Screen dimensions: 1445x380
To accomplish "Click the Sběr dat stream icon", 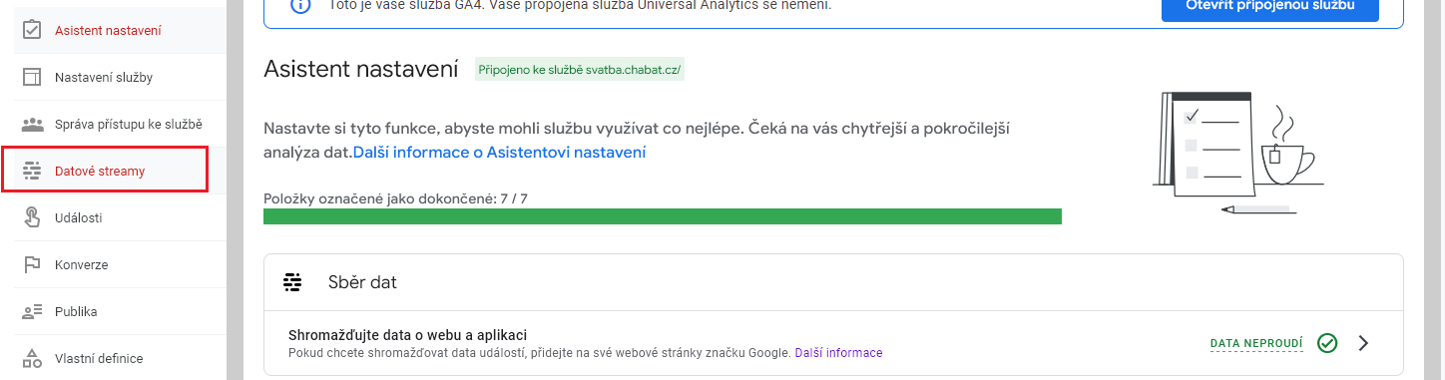I will (x=292, y=282).
